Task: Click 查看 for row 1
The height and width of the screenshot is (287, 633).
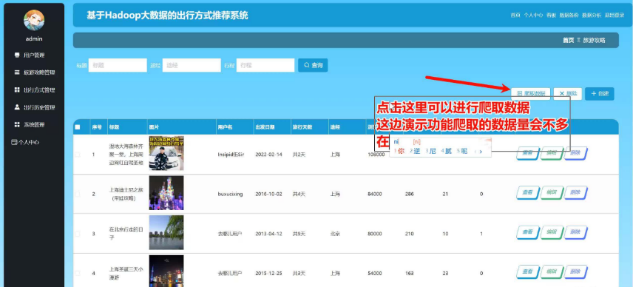Action: pyautogui.click(x=528, y=153)
